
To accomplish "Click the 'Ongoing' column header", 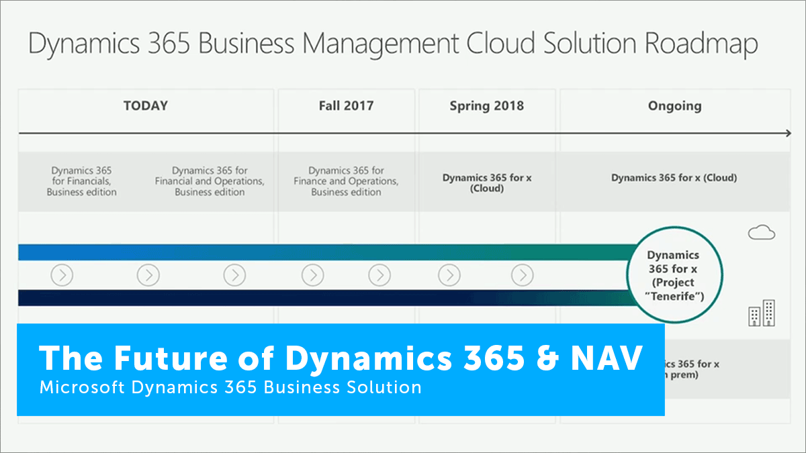I will point(674,105).
